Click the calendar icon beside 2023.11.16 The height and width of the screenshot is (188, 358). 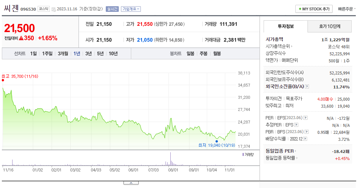click(x=54, y=9)
